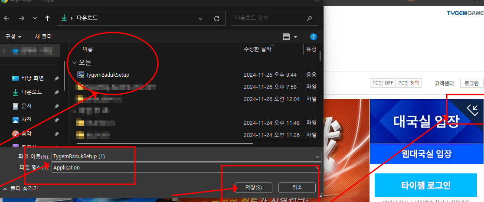The height and width of the screenshot is (202, 484).
Task: Click 웹대국실 입장 on the web page
Action: [427, 153]
